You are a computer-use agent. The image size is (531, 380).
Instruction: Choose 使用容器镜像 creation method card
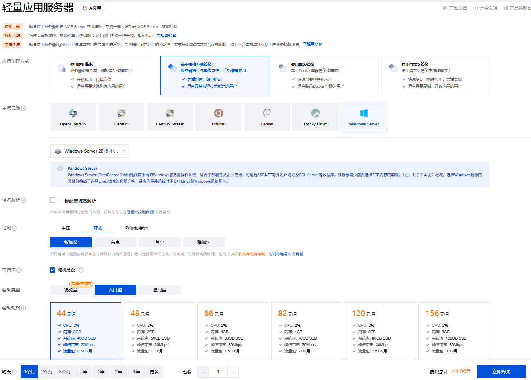[x=325, y=76]
